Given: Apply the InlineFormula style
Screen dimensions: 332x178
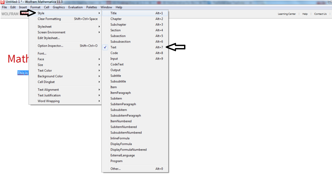Looking at the screenshot, I should click(x=135, y=138).
